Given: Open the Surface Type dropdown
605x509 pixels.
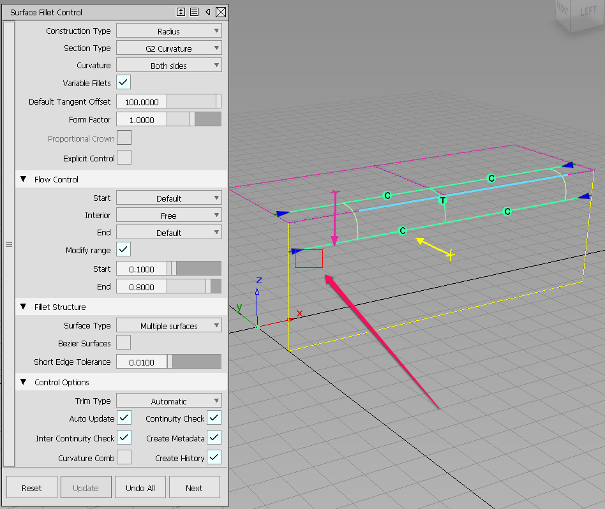Looking at the screenshot, I should tap(168, 325).
